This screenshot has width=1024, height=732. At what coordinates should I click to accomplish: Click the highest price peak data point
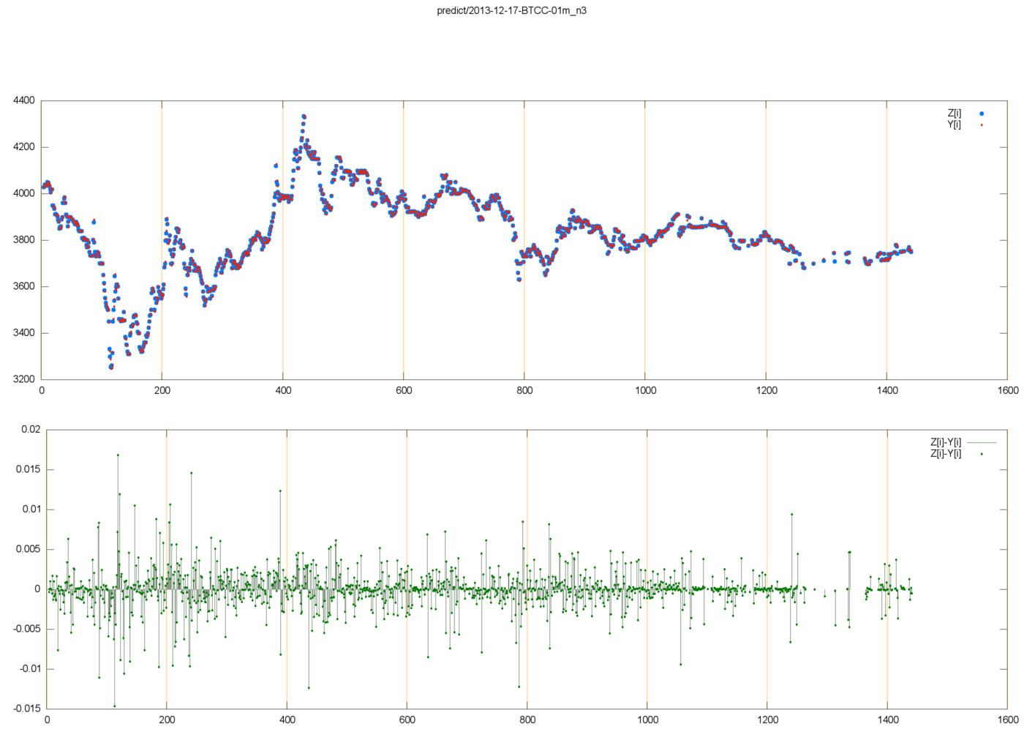[304, 116]
